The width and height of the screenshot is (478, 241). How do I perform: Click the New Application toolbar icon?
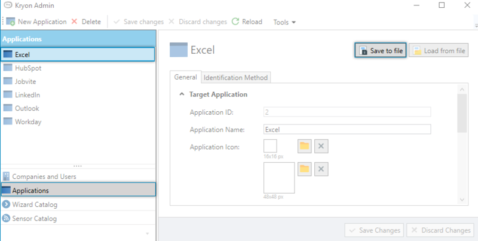[x=10, y=22]
